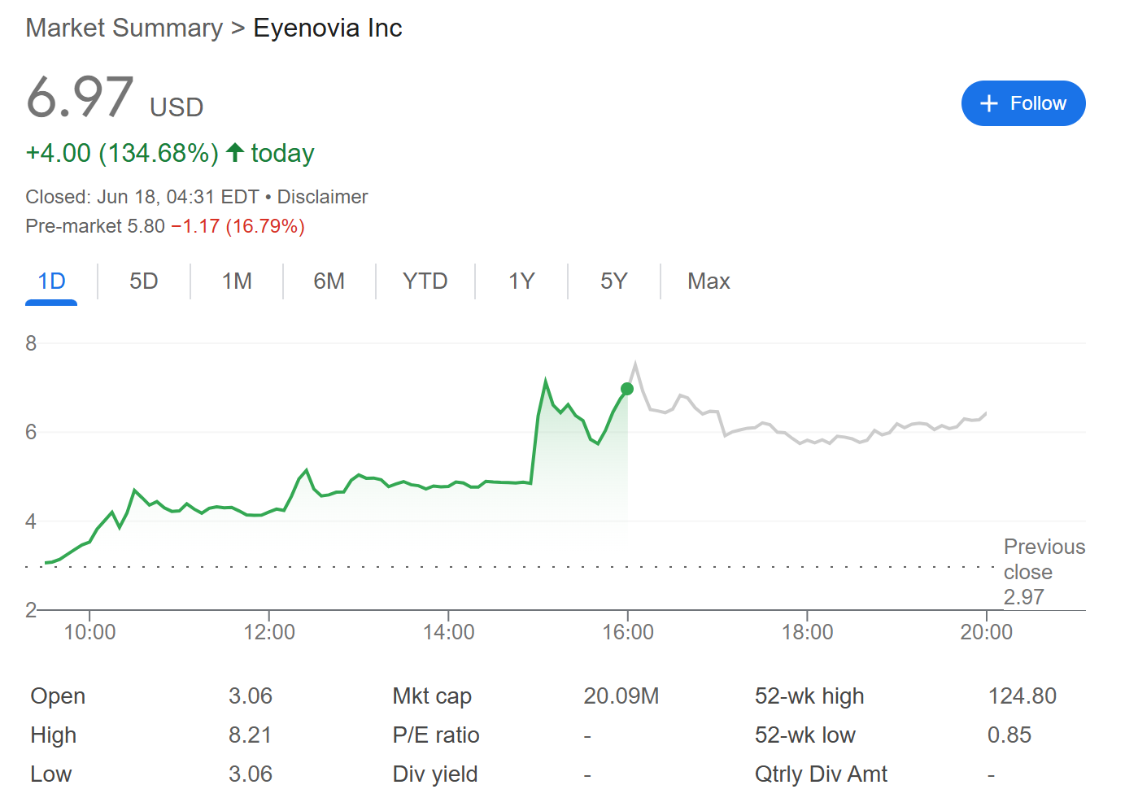
Task: Click the USD currency label
Action: (177, 107)
